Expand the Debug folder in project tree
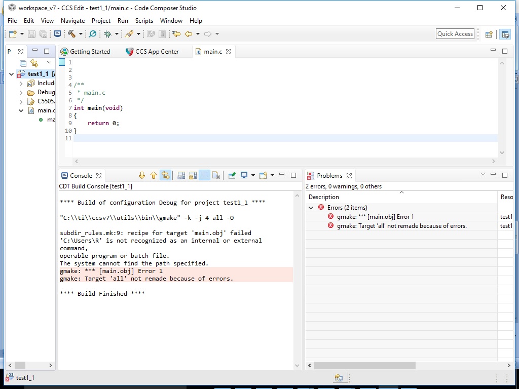 (x=21, y=92)
